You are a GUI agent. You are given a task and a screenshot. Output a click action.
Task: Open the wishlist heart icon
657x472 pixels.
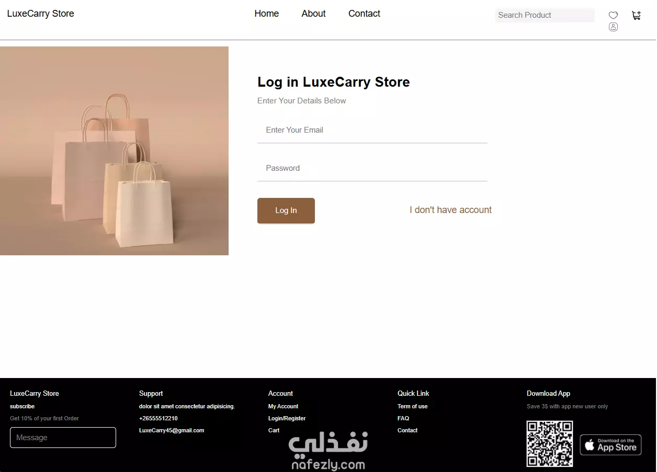(x=613, y=15)
